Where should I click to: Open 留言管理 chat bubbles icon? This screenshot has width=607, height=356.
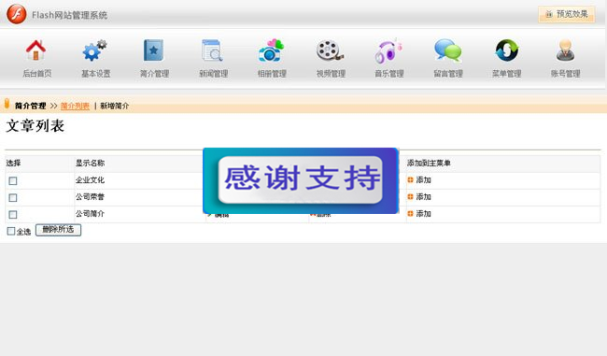448,50
